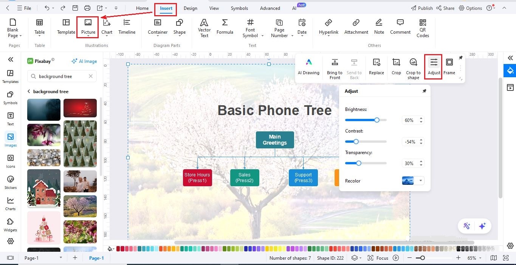Image resolution: width=516 pixels, height=265 pixels.
Task: Click the Brightness slider
Action: coord(366,120)
